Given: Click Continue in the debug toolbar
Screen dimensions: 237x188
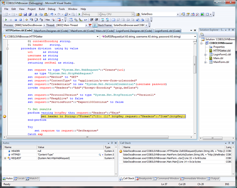Looking at the screenshot, I should 6,20.
